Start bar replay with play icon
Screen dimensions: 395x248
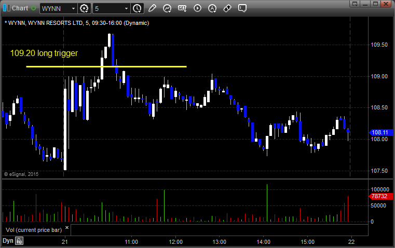[197, 8]
